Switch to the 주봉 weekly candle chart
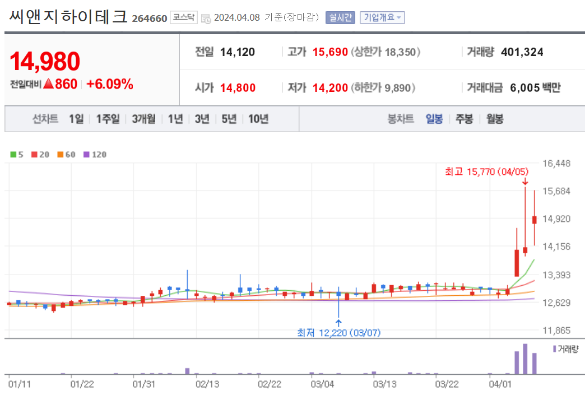Viewport: 585px width, 400px height. coord(464,119)
